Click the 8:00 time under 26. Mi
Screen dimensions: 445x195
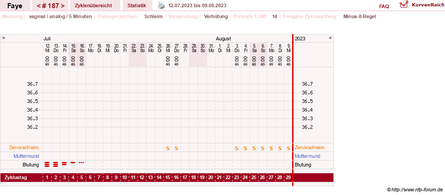168,61
